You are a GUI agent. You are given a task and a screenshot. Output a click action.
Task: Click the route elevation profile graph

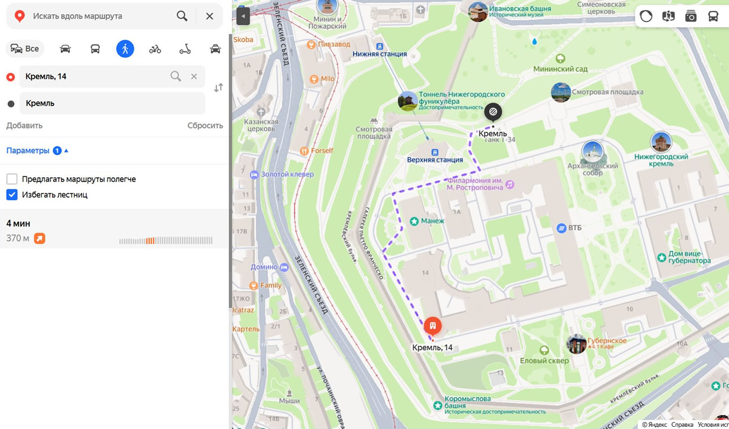[x=166, y=241]
